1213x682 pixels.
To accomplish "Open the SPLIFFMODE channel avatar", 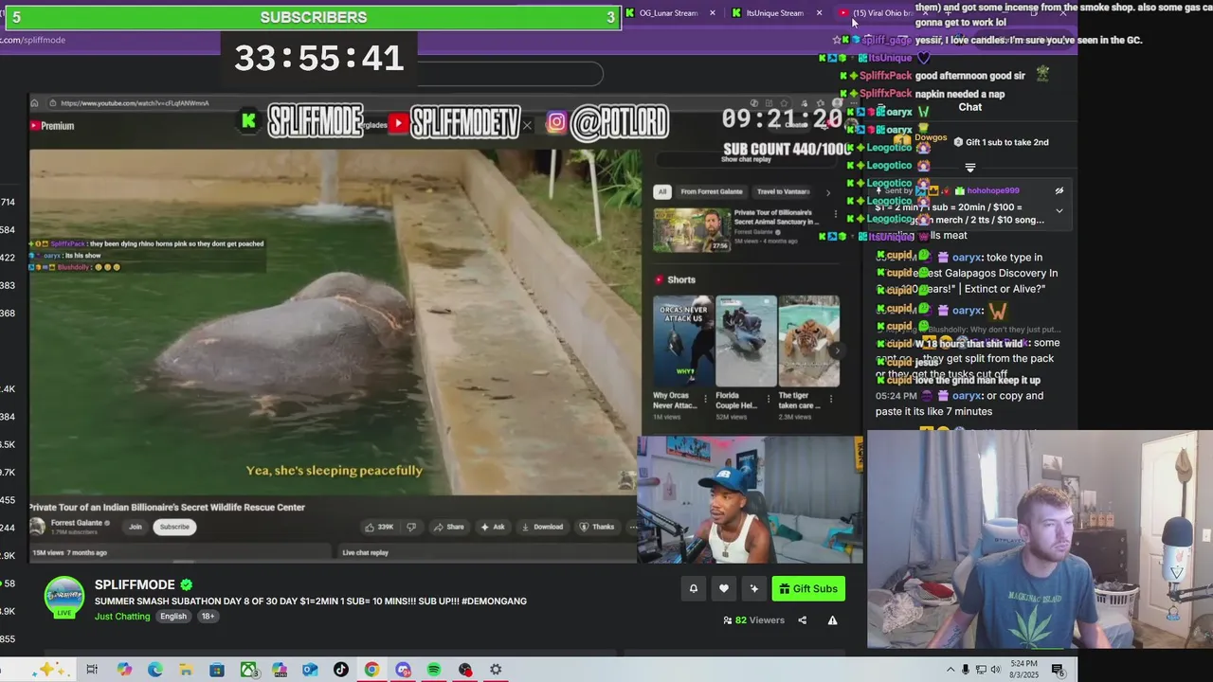I will pyautogui.click(x=64, y=598).
